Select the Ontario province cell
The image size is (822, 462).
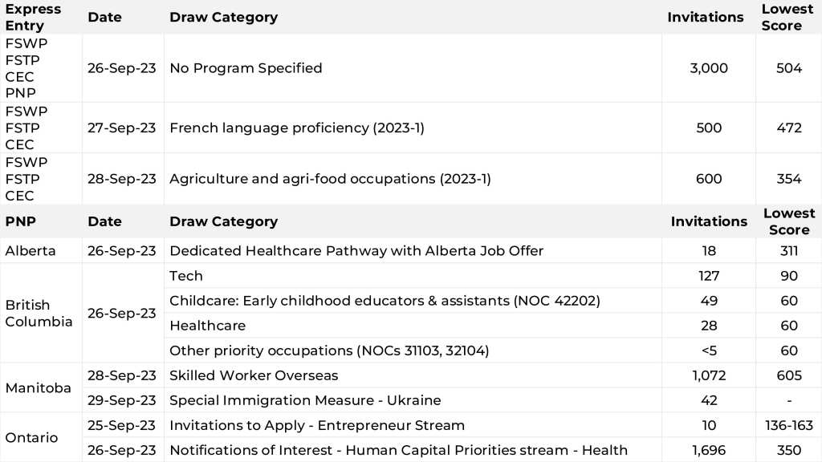coord(32,437)
